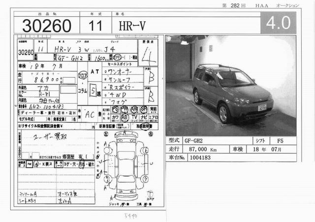
Task: Select the AT transmission label
Action: click(95, 71)
